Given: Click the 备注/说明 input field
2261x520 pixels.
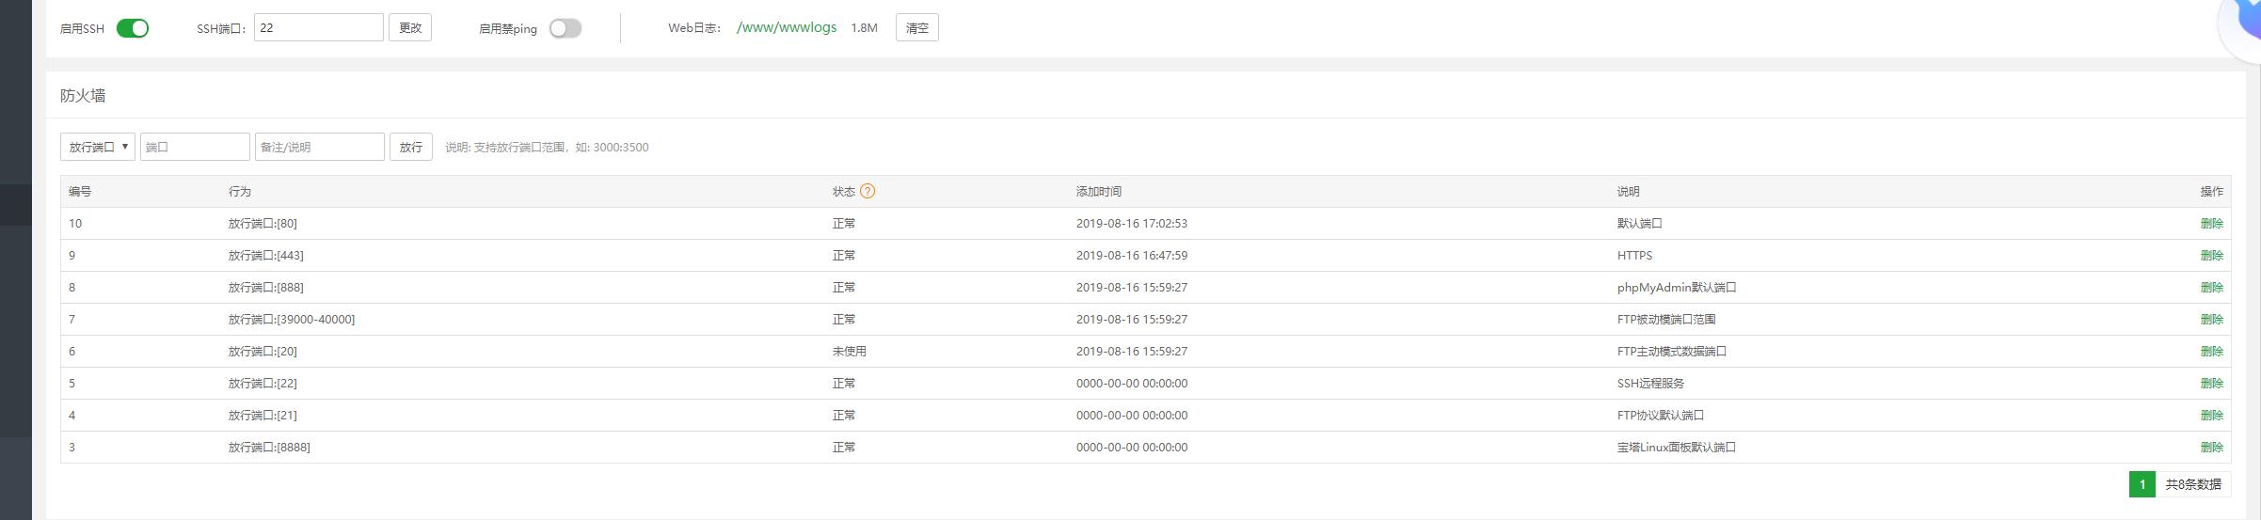Looking at the screenshot, I should [319, 147].
